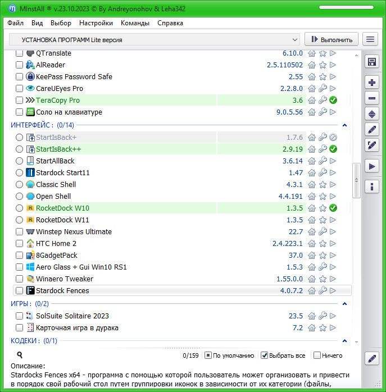This screenshot has width=386, height=392.
Task: Check the 'Ничего' checkbox
Action: click(317, 355)
